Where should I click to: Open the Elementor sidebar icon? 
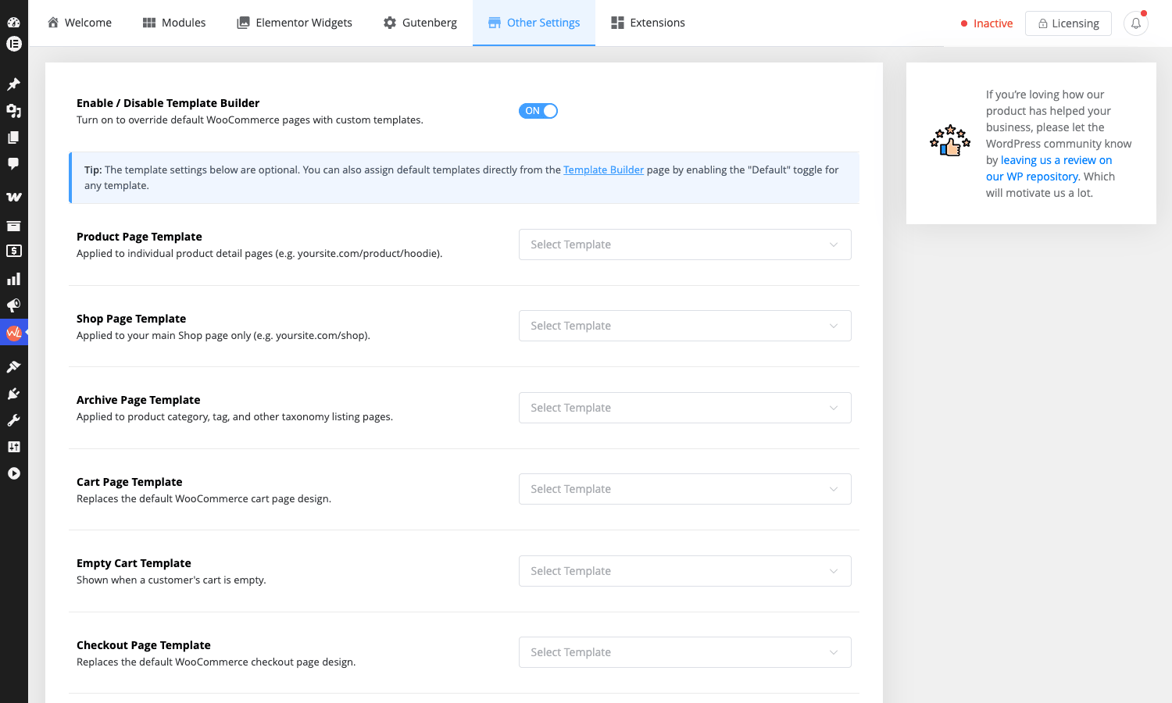tap(13, 44)
